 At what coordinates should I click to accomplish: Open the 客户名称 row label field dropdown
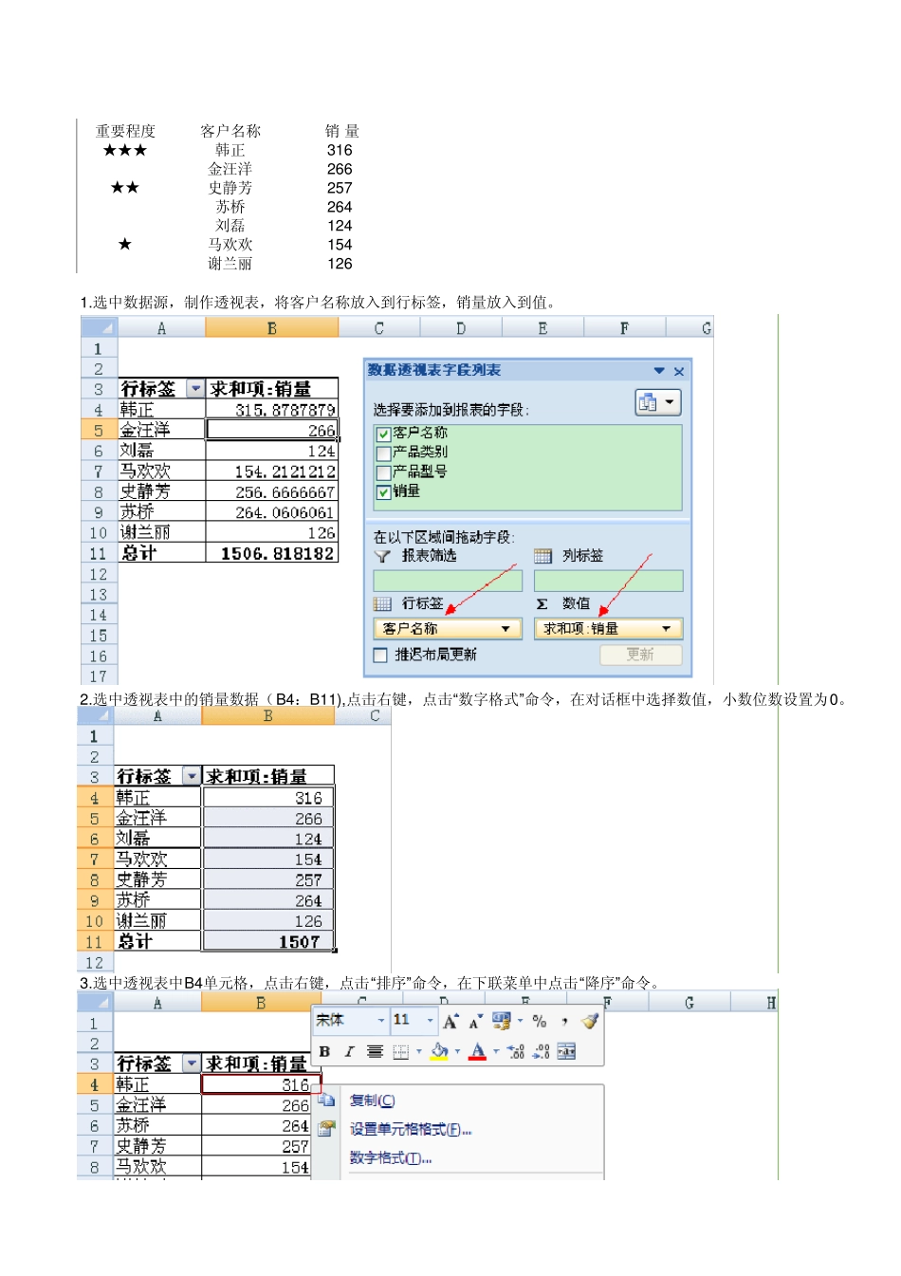pyautogui.click(x=506, y=629)
